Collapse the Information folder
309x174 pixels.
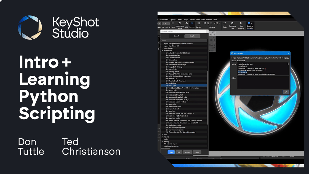[x=163, y=51]
